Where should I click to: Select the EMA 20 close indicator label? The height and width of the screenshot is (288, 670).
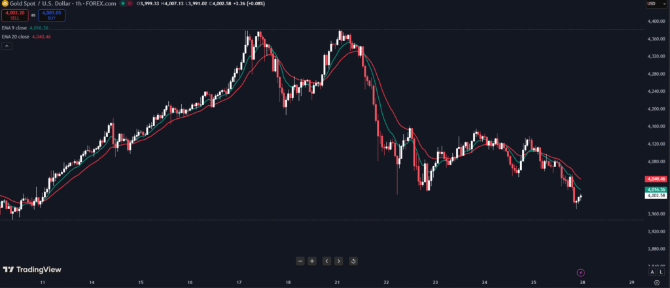[15, 37]
